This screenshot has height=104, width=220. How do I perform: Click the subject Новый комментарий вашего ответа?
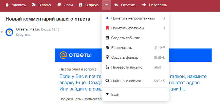[x=48, y=19]
